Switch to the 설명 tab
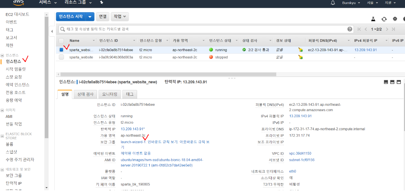Viewport: 405px width, 191px height. click(x=65, y=94)
